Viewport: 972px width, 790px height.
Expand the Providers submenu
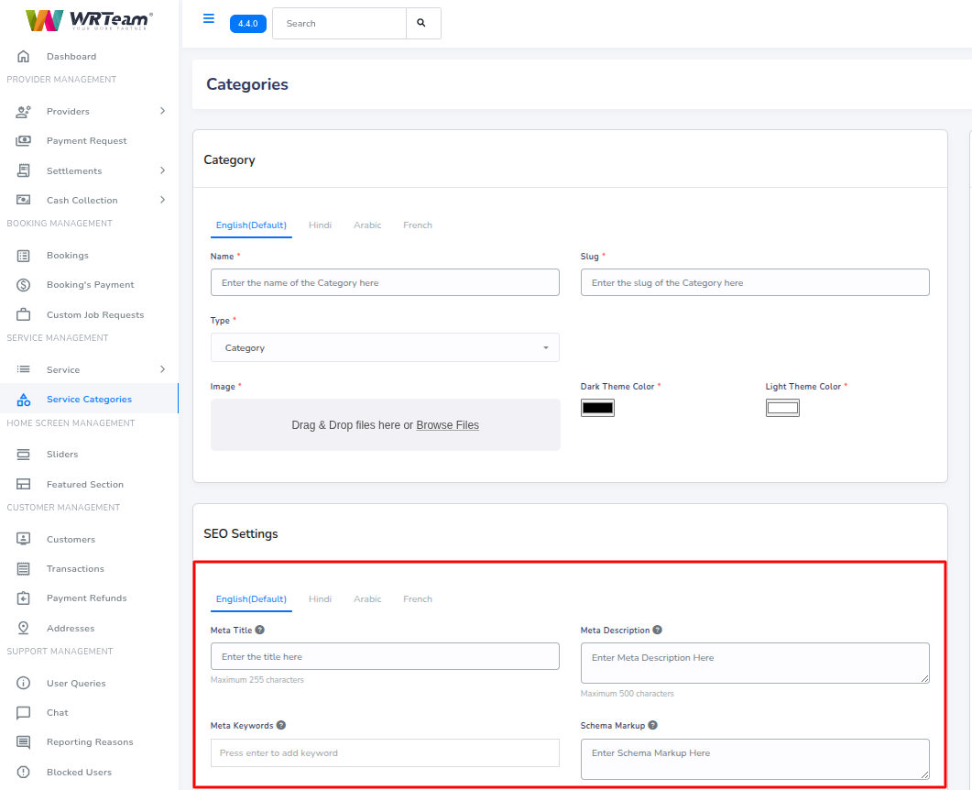coord(163,111)
